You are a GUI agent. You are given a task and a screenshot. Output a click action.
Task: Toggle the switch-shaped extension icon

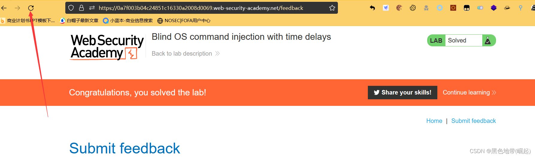[480, 8]
